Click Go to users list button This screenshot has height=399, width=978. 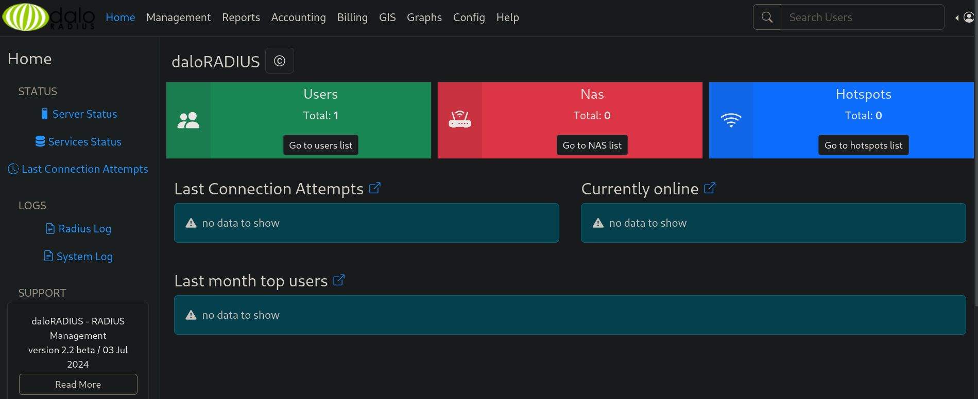[x=321, y=145]
